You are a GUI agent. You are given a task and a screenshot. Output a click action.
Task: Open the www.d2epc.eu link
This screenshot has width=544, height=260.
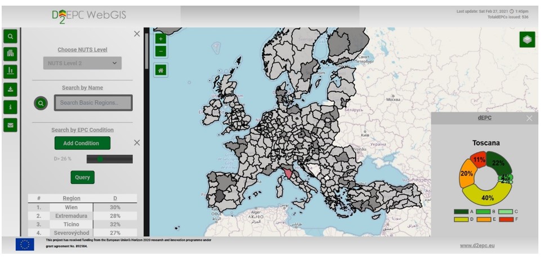(x=478, y=245)
